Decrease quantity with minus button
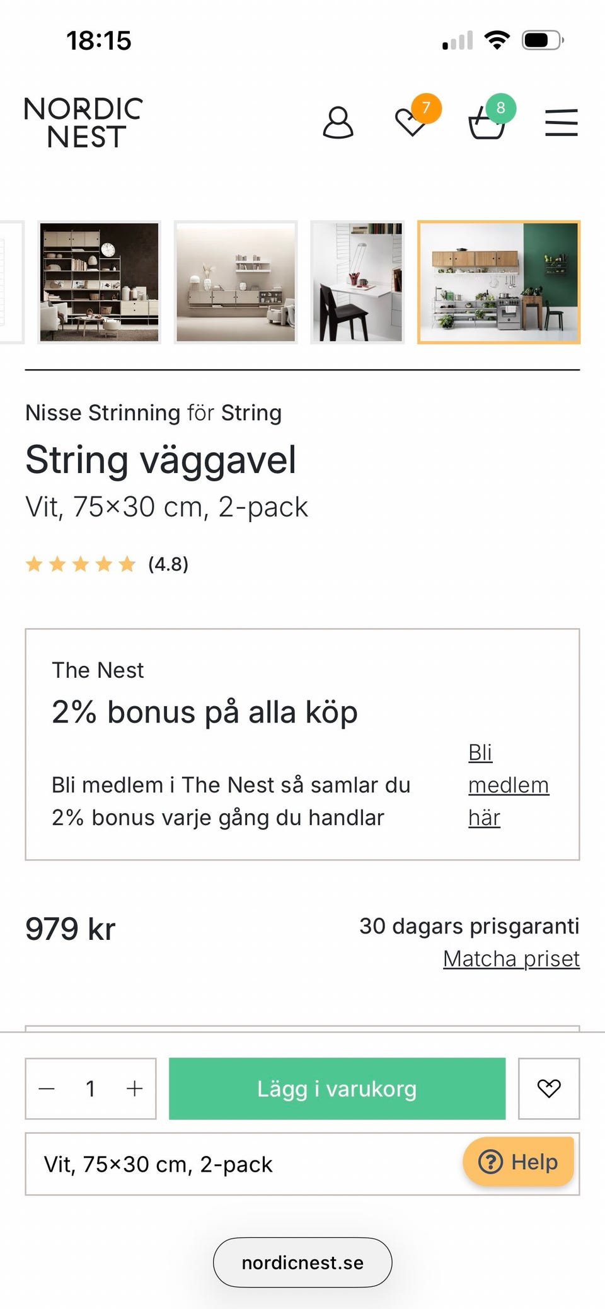 coord(47,1089)
